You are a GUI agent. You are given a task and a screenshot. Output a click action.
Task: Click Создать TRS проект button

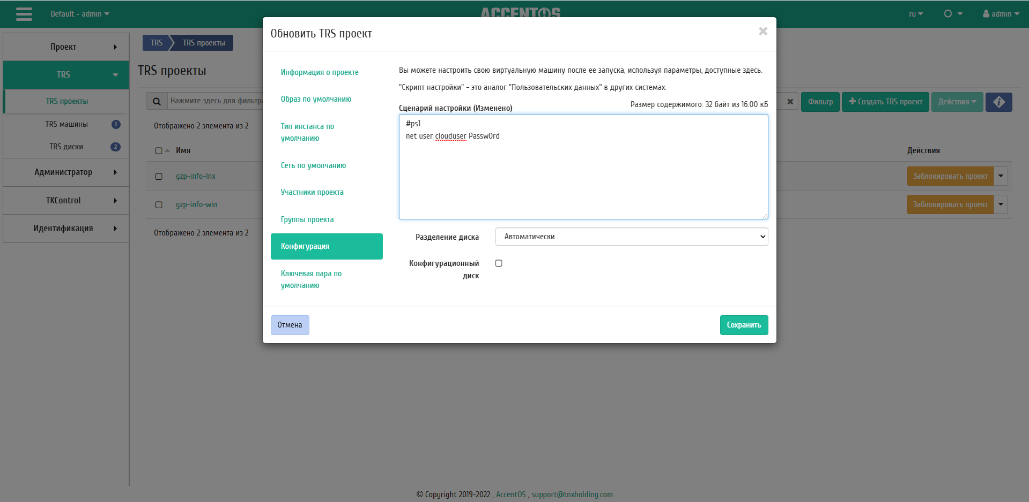pos(885,102)
